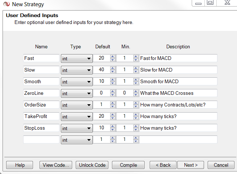237x174 pixels.
Task: Open Type dropdown in the empty row
Action: coord(76,140)
